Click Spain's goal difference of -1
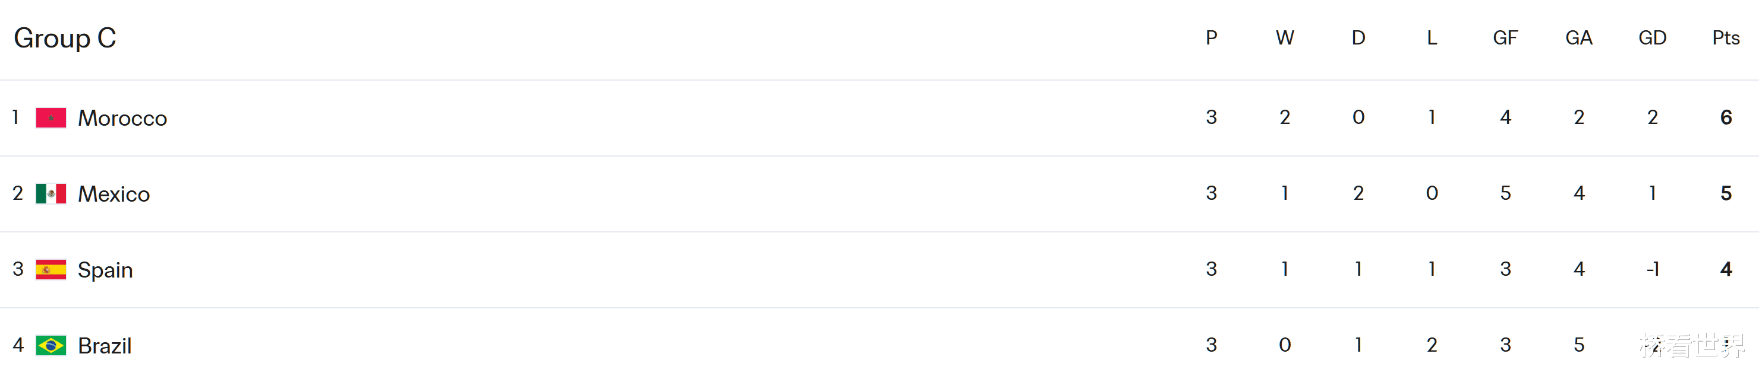This screenshot has height=376, width=1759. tap(1653, 269)
